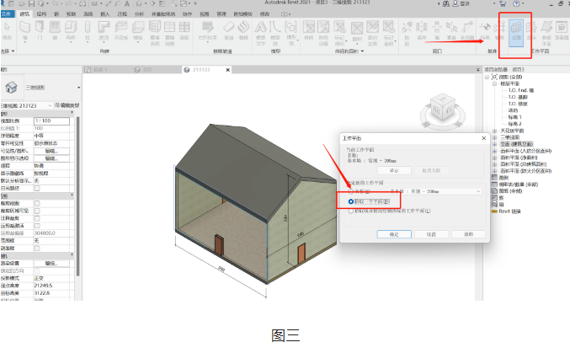Collapse the Floor Plans (楼层平面) tree node
This screenshot has width=570, height=353.
[494, 83]
